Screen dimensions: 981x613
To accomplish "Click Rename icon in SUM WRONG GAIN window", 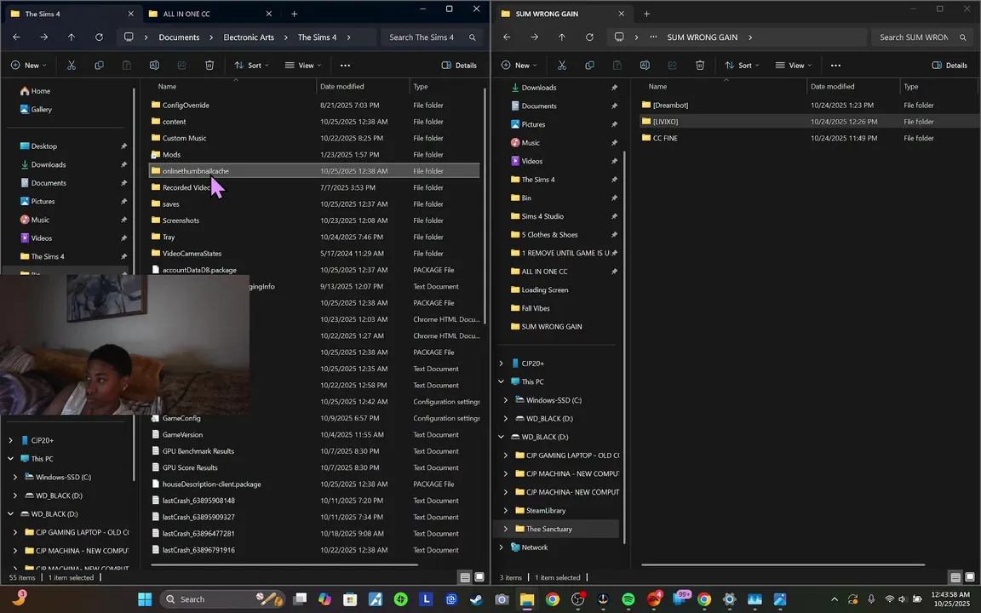I will (x=645, y=65).
